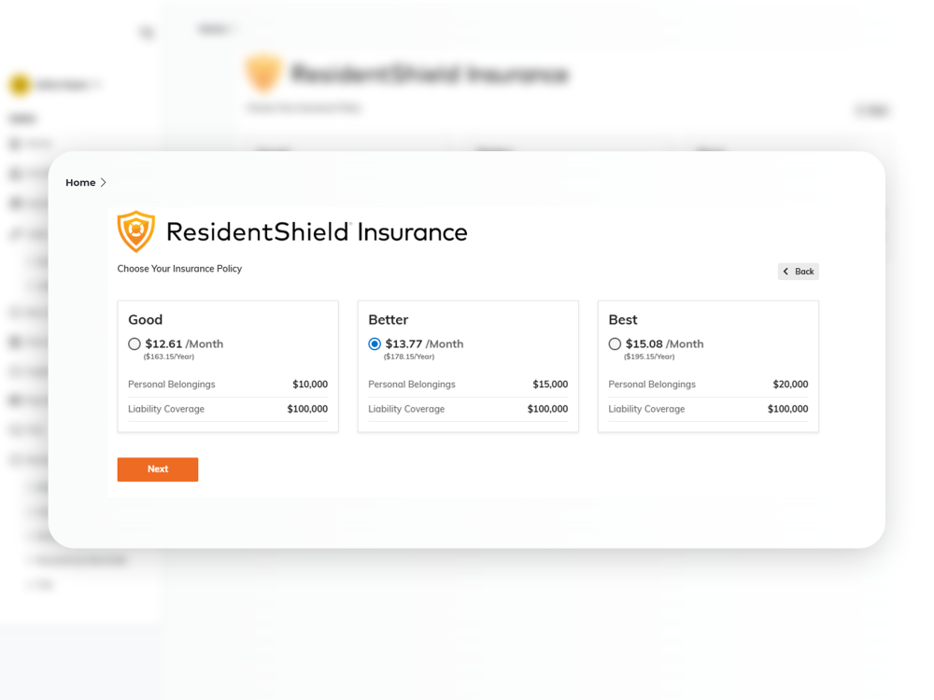Click the left arrow icon inside Back button

(x=785, y=271)
